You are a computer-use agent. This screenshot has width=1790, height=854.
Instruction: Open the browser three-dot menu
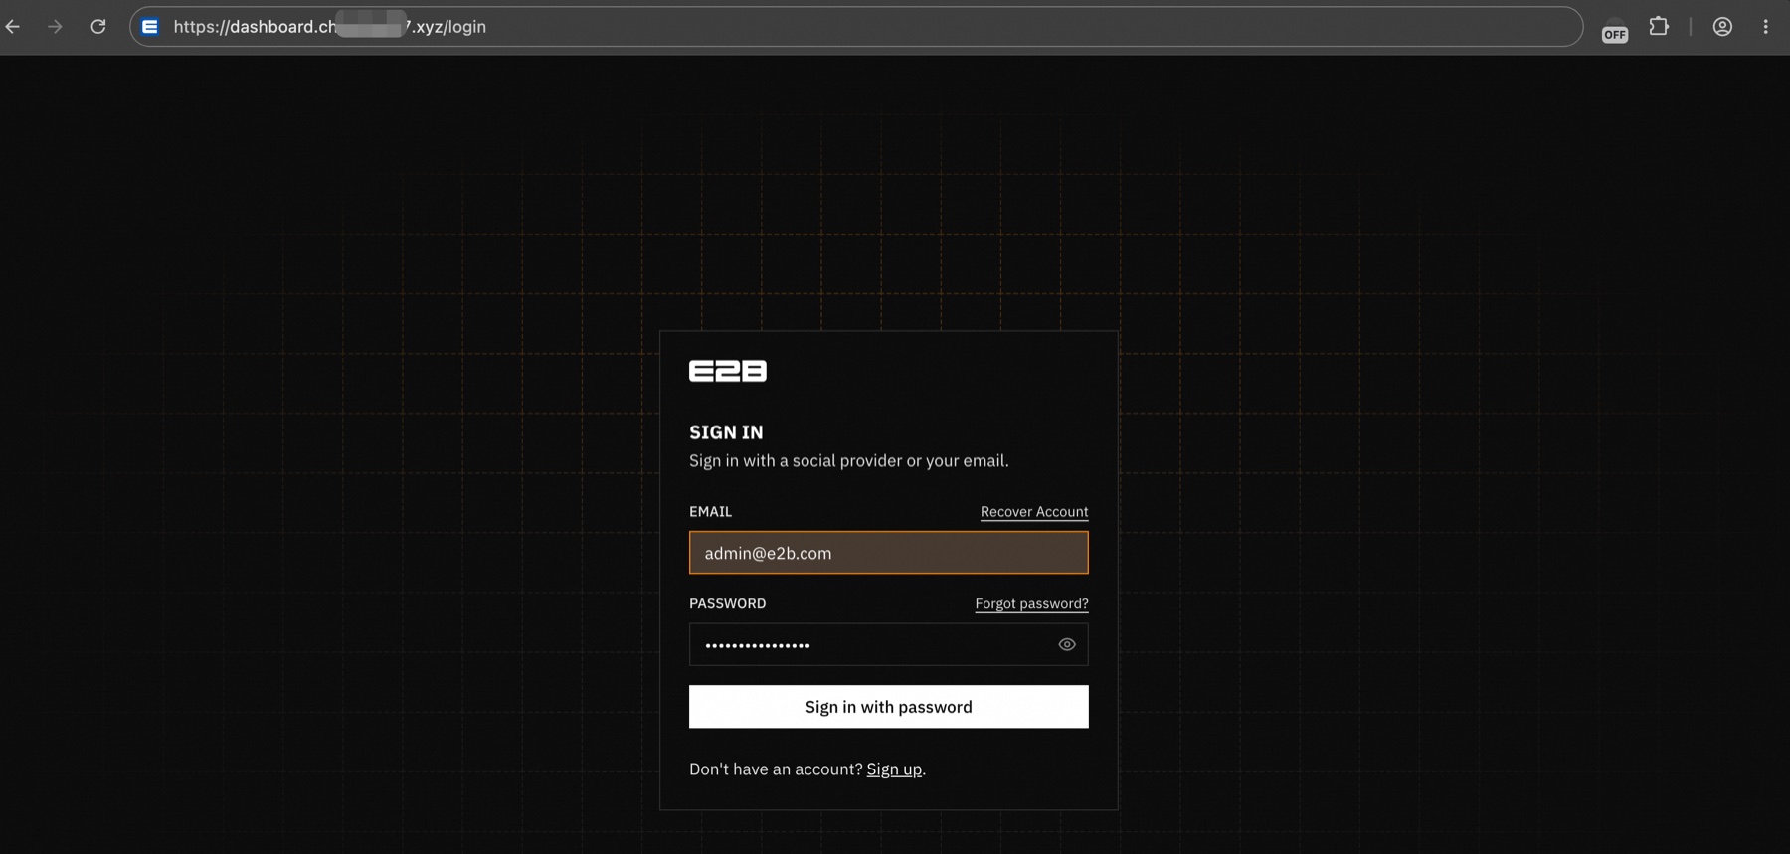coord(1766,27)
